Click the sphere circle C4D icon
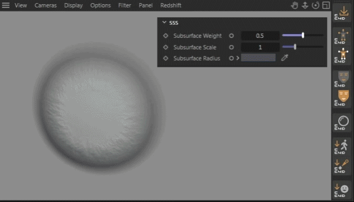This screenshot has width=354, height=202. point(342,123)
